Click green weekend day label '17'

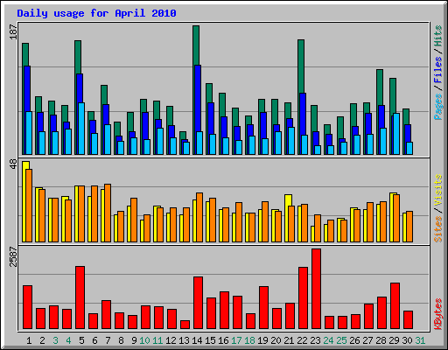click(236, 340)
